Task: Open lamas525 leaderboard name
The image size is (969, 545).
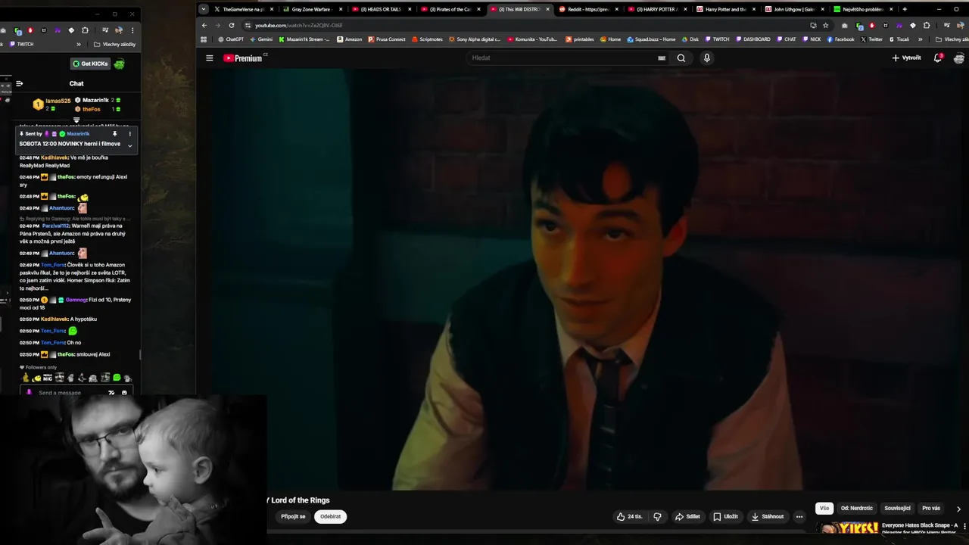Action: 58,101
